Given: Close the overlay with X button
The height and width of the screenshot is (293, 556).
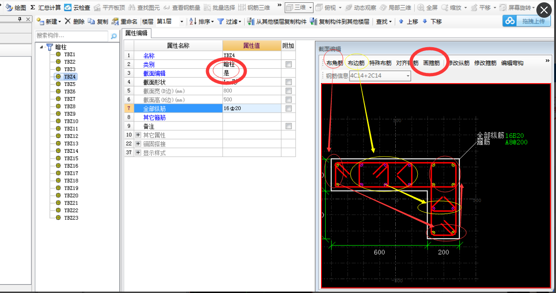Looking at the screenshot, I should coord(544,10).
